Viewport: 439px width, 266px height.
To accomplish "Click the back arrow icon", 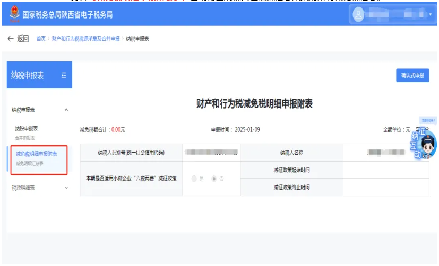I will [x=10, y=39].
